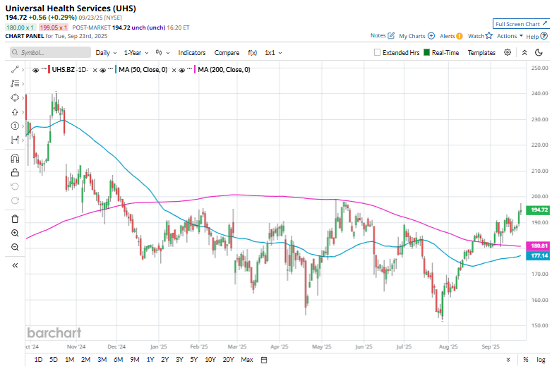
Task: Remove MA 50 indicator with X
Action: coord(174,70)
